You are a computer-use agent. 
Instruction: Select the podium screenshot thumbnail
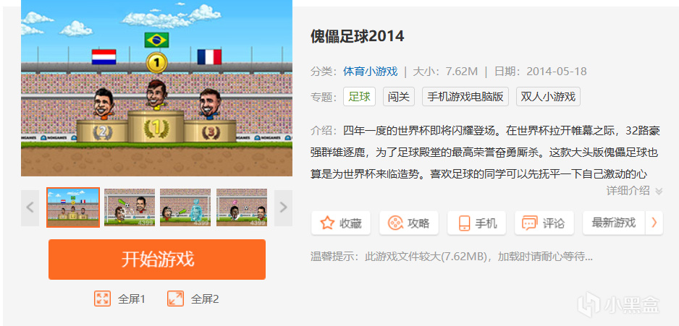(73, 207)
